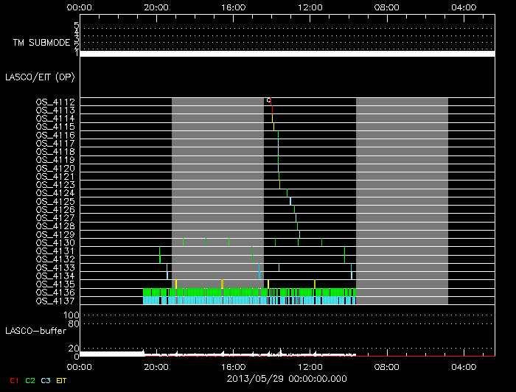Click the small 'c' marker at OS_4112
This screenshot has height=392, width=516.
point(269,100)
